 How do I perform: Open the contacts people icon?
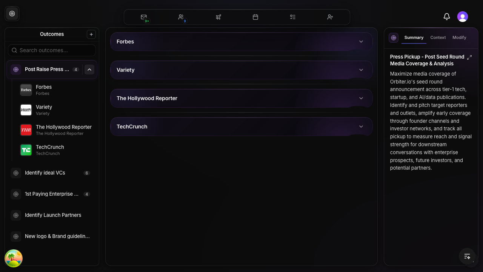click(x=181, y=17)
